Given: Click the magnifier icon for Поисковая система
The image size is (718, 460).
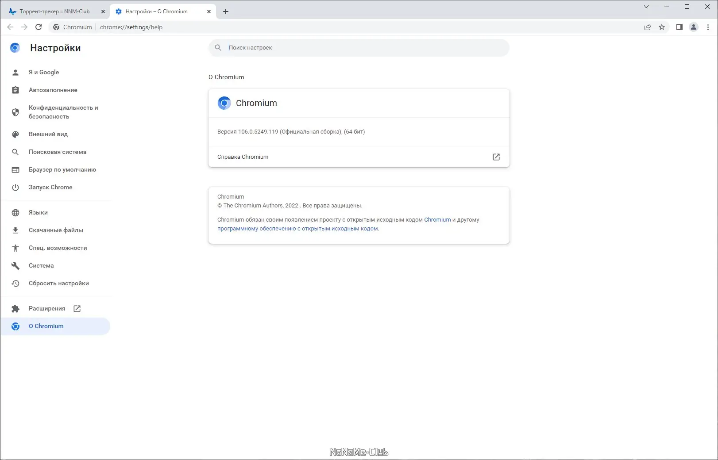Looking at the screenshot, I should [15, 152].
